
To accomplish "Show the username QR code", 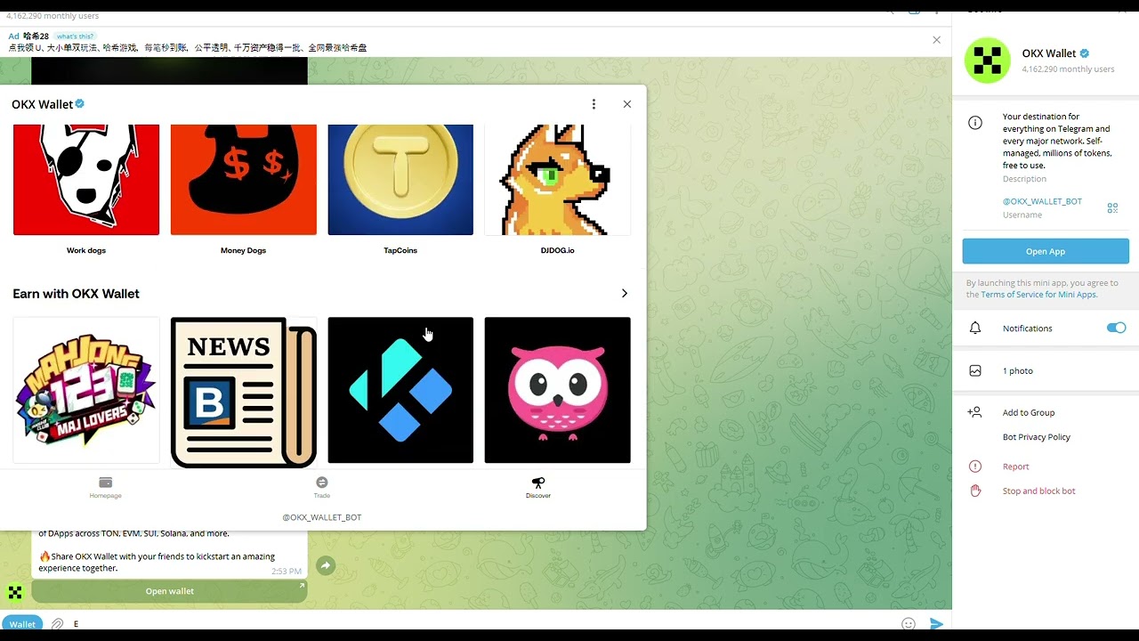I will click(x=1112, y=207).
